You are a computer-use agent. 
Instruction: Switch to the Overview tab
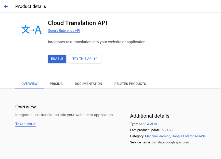pos(30,84)
